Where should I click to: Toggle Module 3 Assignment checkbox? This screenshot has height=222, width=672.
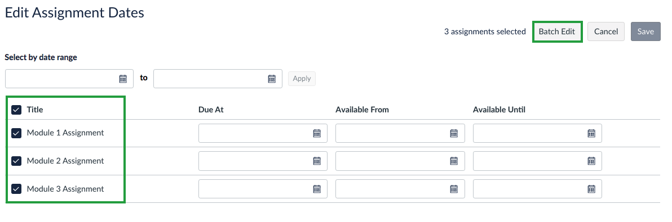point(16,189)
